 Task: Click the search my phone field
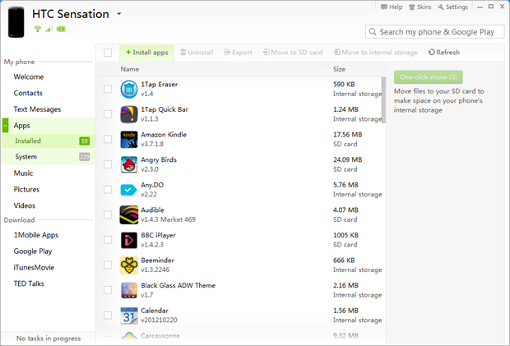(x=436, y=32)
